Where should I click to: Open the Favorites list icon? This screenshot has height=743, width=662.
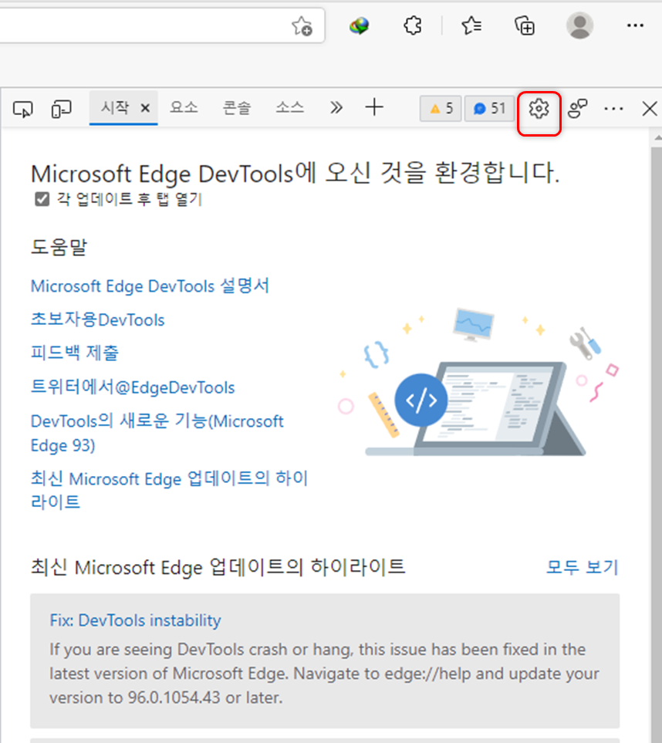coord(471,25)
